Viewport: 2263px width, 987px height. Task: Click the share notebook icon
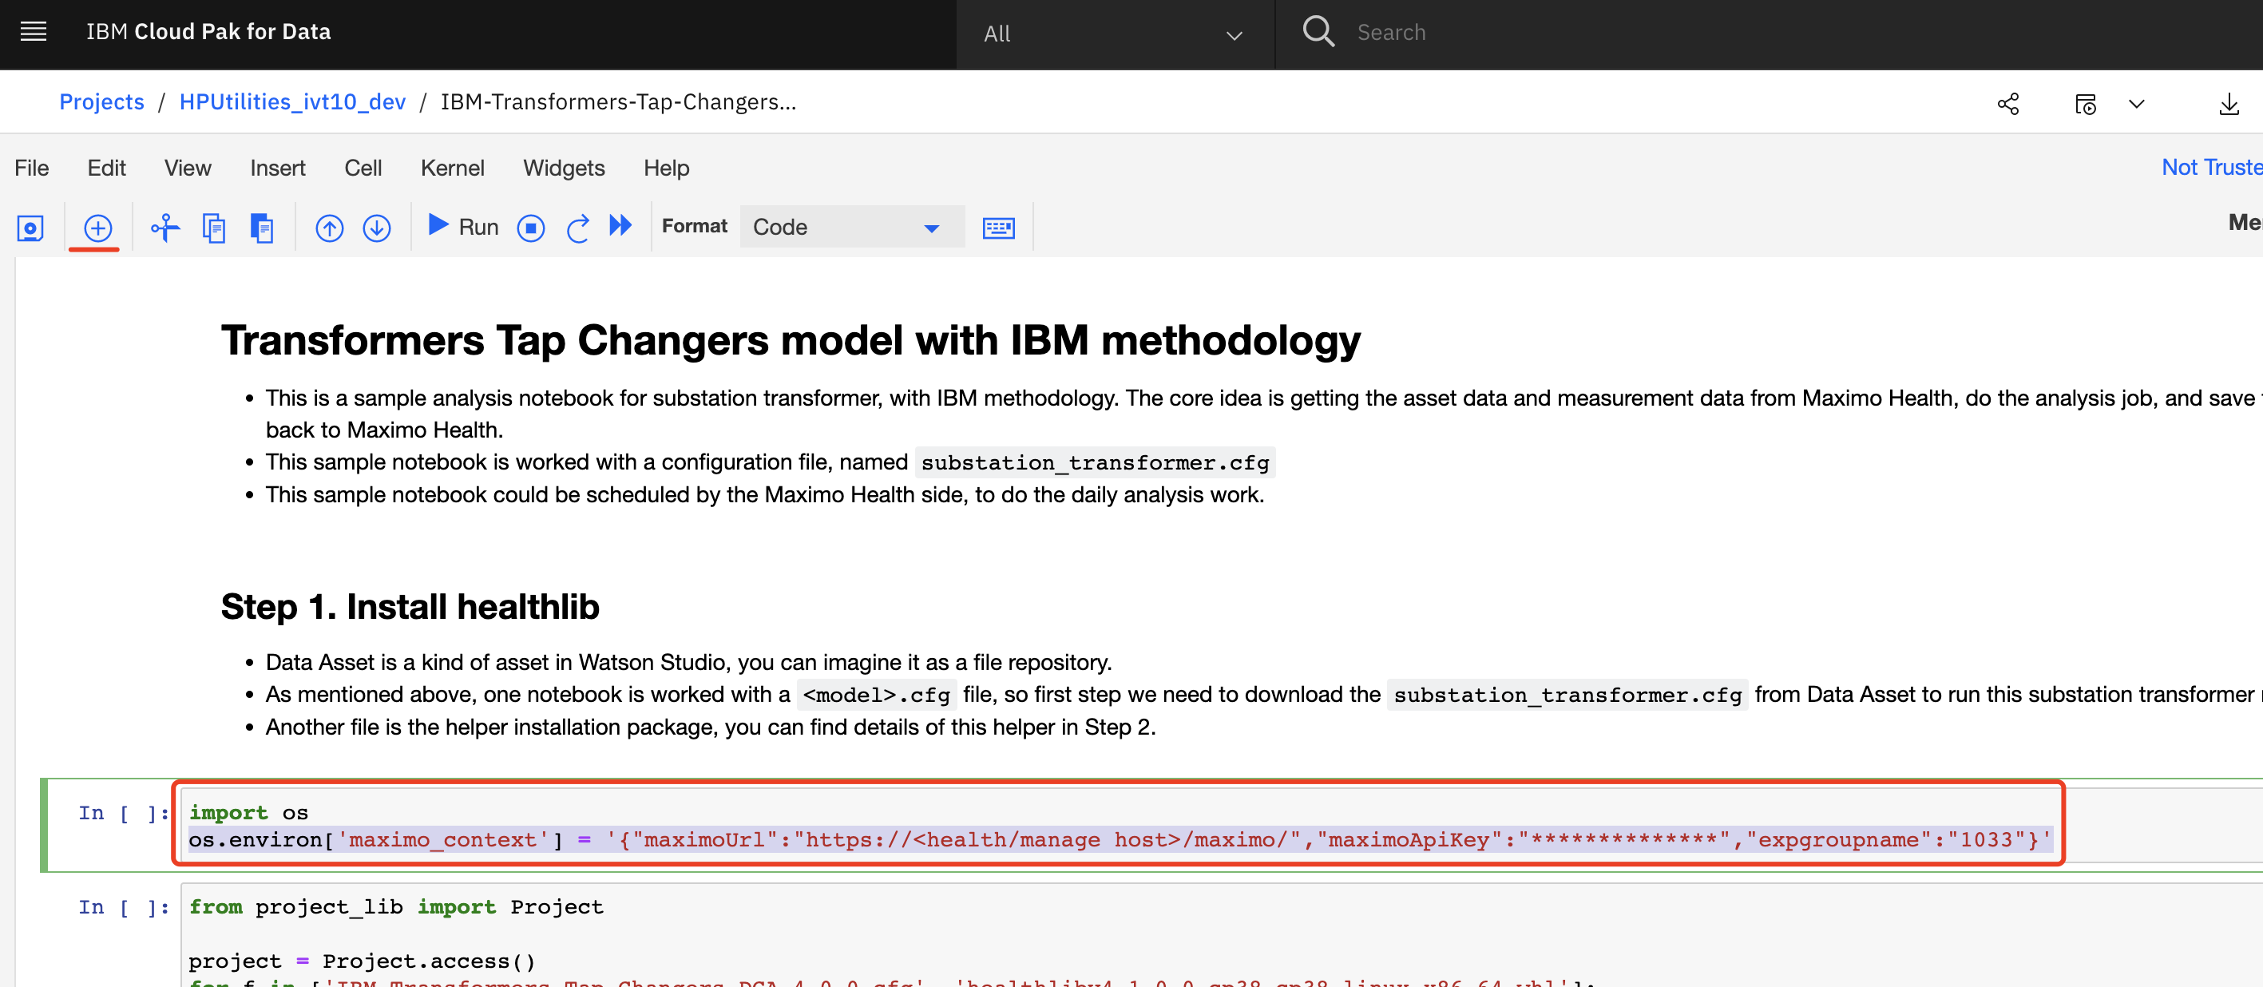point(2008,104)
